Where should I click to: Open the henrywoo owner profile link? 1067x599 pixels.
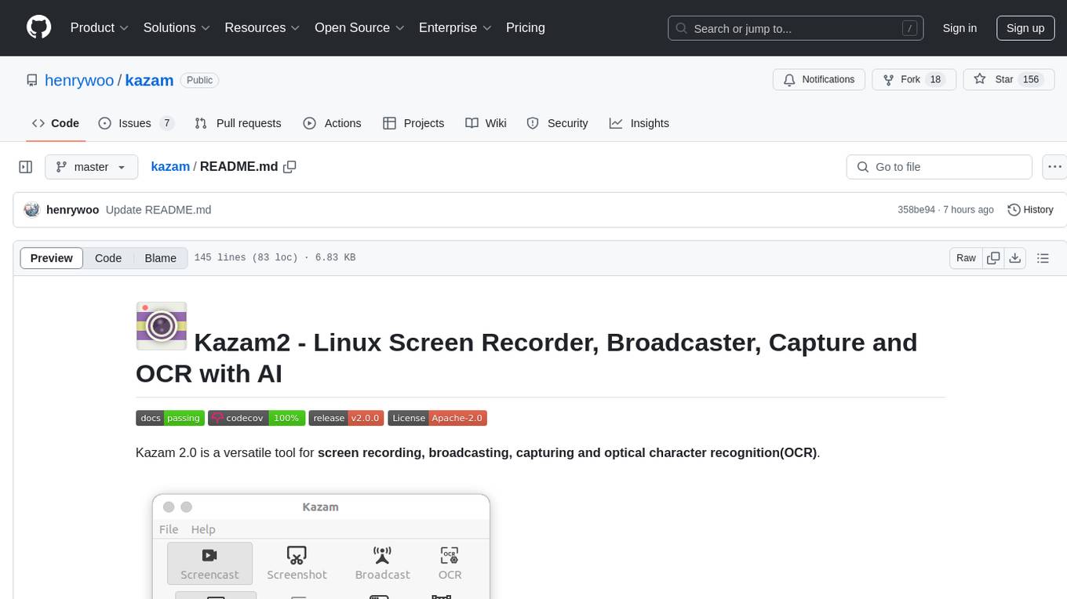(x=79, y=80)
